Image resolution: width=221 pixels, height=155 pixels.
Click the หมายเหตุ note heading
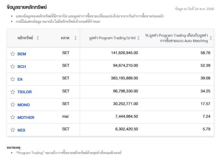pyautogui.click(x=14, y=147)
